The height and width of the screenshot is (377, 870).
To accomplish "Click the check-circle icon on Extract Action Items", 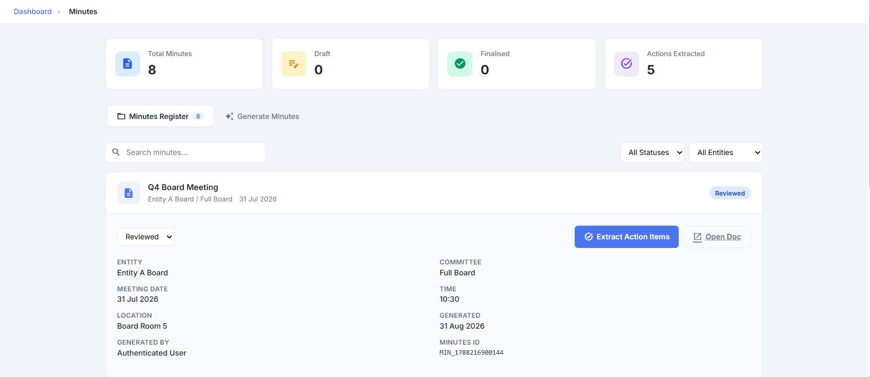I will [589, 237].
